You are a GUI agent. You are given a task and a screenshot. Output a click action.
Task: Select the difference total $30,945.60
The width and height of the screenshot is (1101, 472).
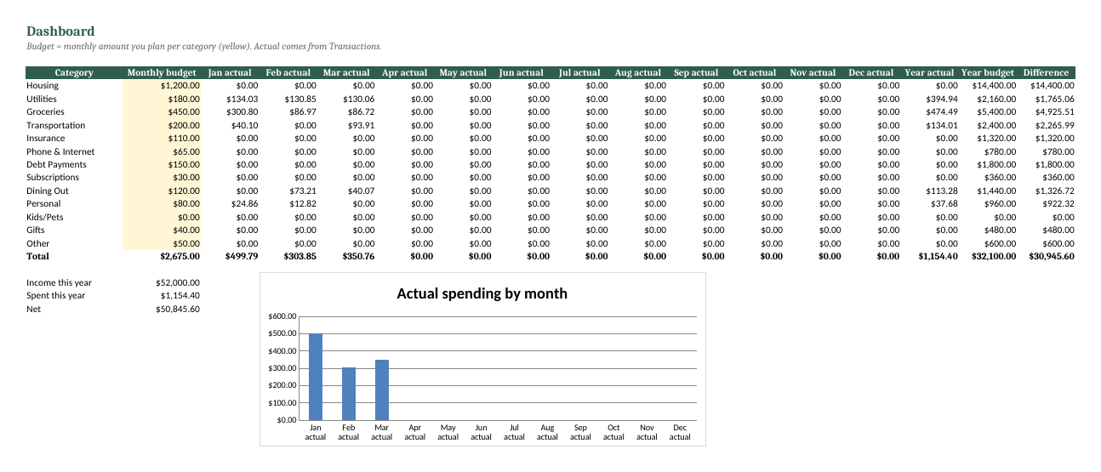tap(1052, 256)
